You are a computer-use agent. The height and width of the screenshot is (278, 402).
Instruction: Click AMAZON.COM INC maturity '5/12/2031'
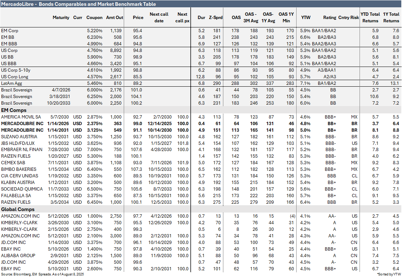point(58,236)
